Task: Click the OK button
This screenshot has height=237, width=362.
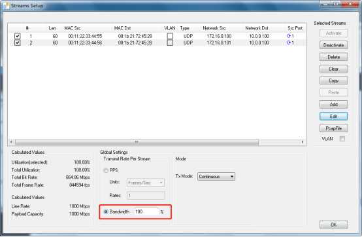Action: [334, 225]
